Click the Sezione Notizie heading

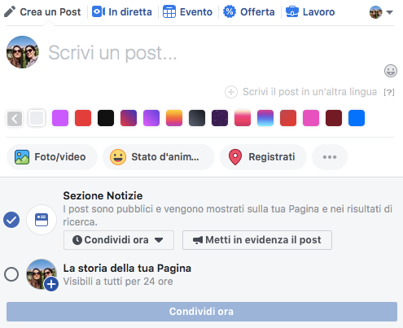[103, 195]
